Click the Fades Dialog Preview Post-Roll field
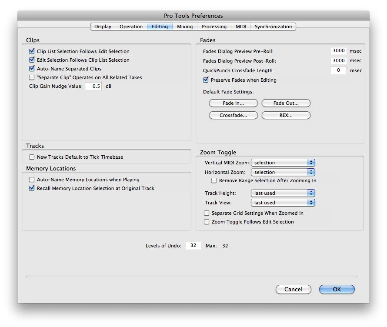Screen dimensions: 387x327 click(339, 60)
